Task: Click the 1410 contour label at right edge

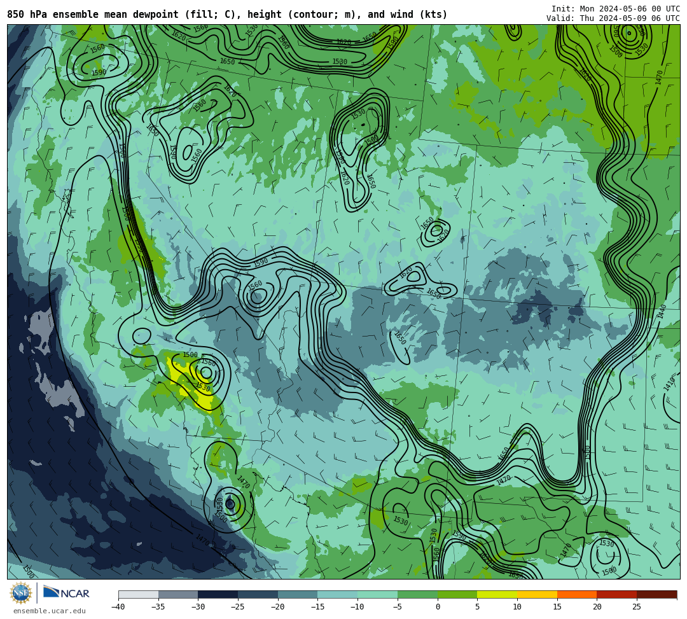Action: [669, 384]
